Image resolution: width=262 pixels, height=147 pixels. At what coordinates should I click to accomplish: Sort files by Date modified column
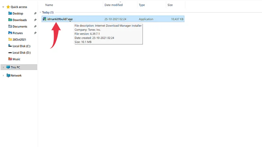pyautogui.click(x=113, y=5)
